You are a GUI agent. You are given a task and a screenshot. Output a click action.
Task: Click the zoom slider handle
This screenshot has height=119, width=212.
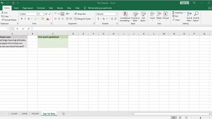200,118
